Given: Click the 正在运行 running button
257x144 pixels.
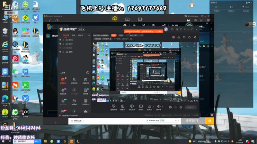Looking at the screenshot, I should [x=193, y=121].
